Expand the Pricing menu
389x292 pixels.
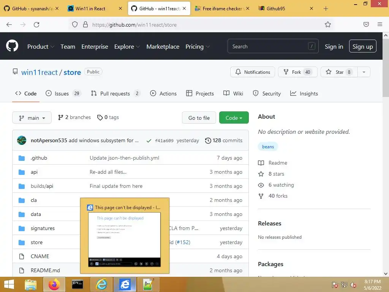coord(198,47)
